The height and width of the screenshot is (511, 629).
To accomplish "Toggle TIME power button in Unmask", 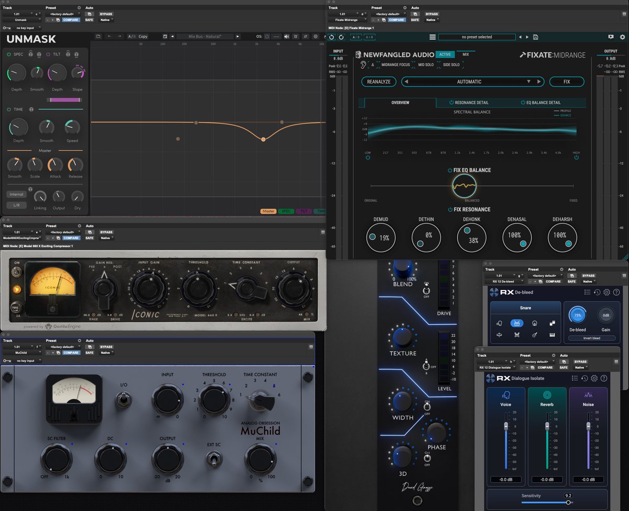I will pyautogui.click(x=9, y=109).
